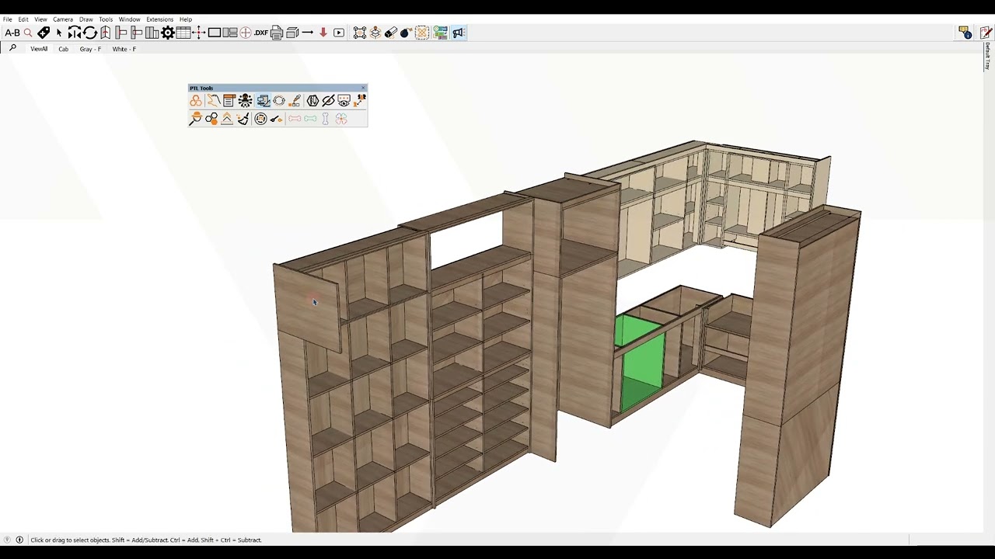Click the crossed bones flower icon
The height and width of the screenshot is (559, 995).
[341, 119]
